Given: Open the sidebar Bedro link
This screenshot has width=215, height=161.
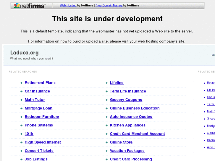Looking at the screenshot, I should coord(211,140).
